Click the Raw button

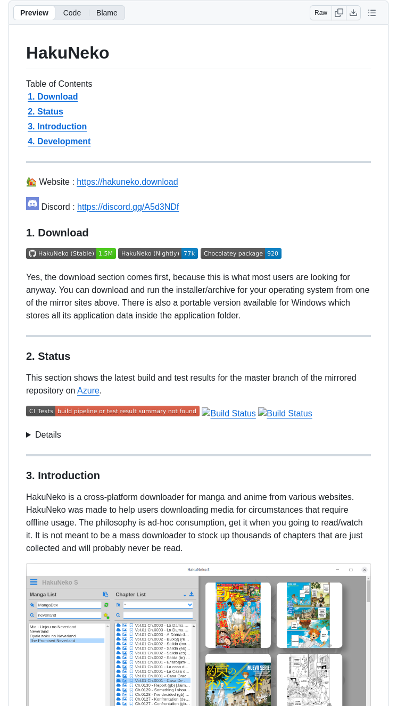tap(321, 13)
